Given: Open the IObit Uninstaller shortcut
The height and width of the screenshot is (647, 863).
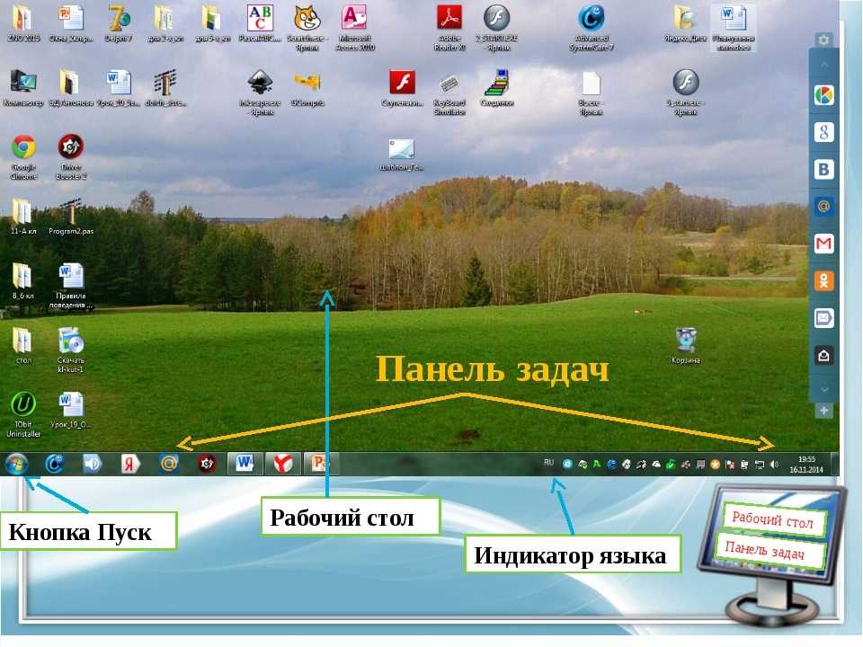Looking at the screenshot, I should click(23, 403).
